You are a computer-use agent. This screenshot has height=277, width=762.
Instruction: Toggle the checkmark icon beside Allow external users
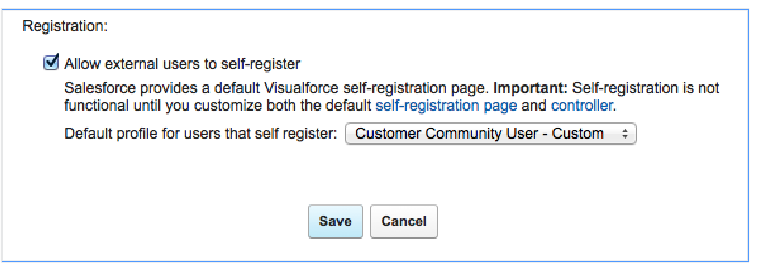coord(51,64)
